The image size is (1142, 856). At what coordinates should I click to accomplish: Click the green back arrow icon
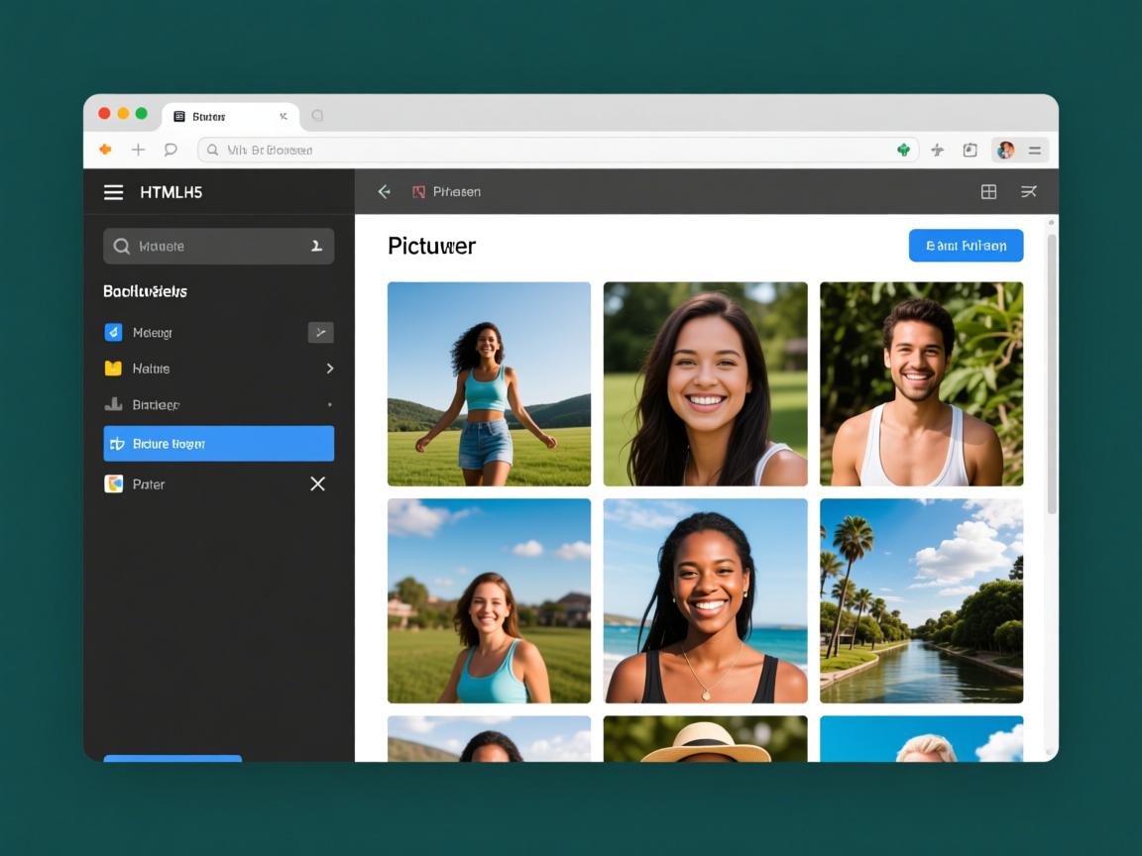[385, 192]
